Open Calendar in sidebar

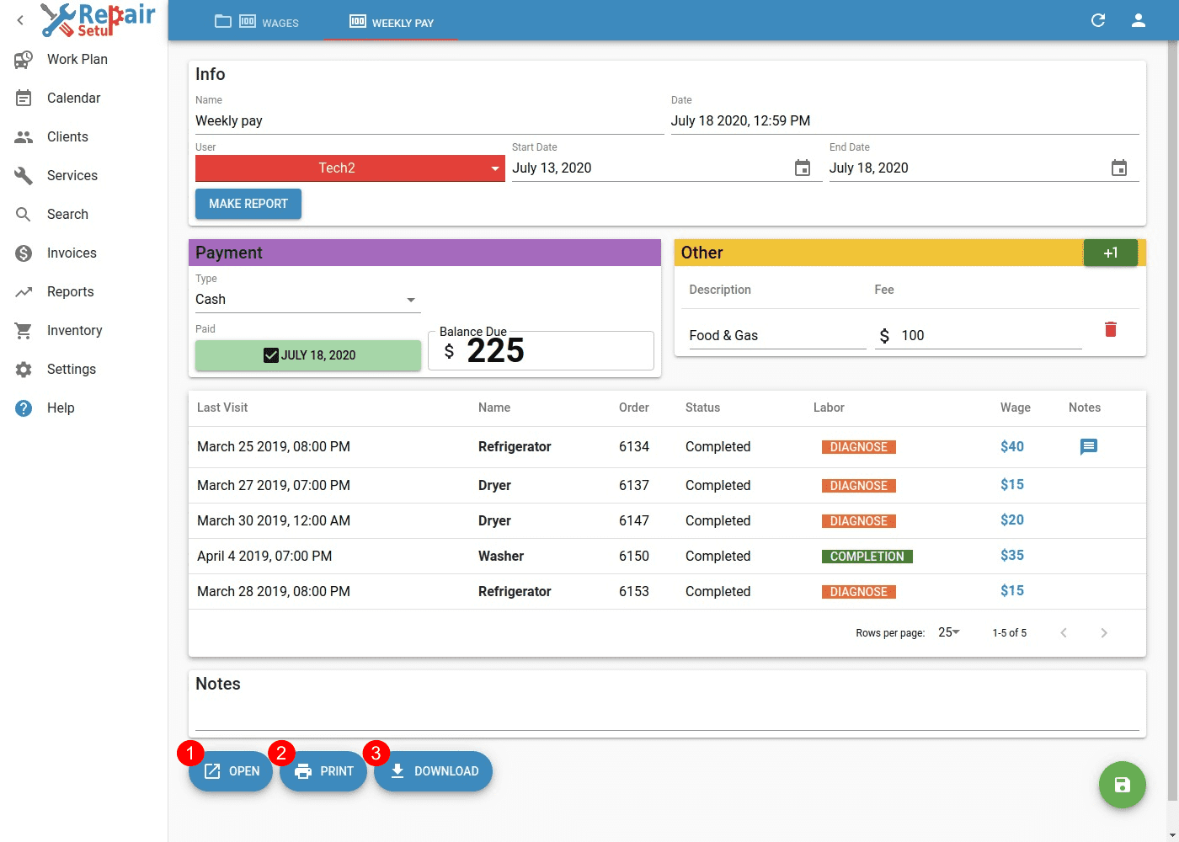click(x=83, y=98)
